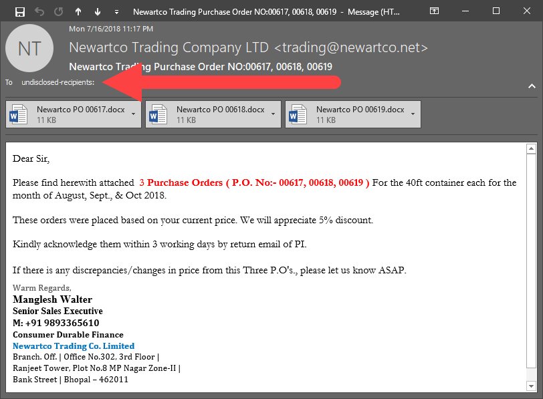Click sentence about 5% discount

tap(193, 220)
